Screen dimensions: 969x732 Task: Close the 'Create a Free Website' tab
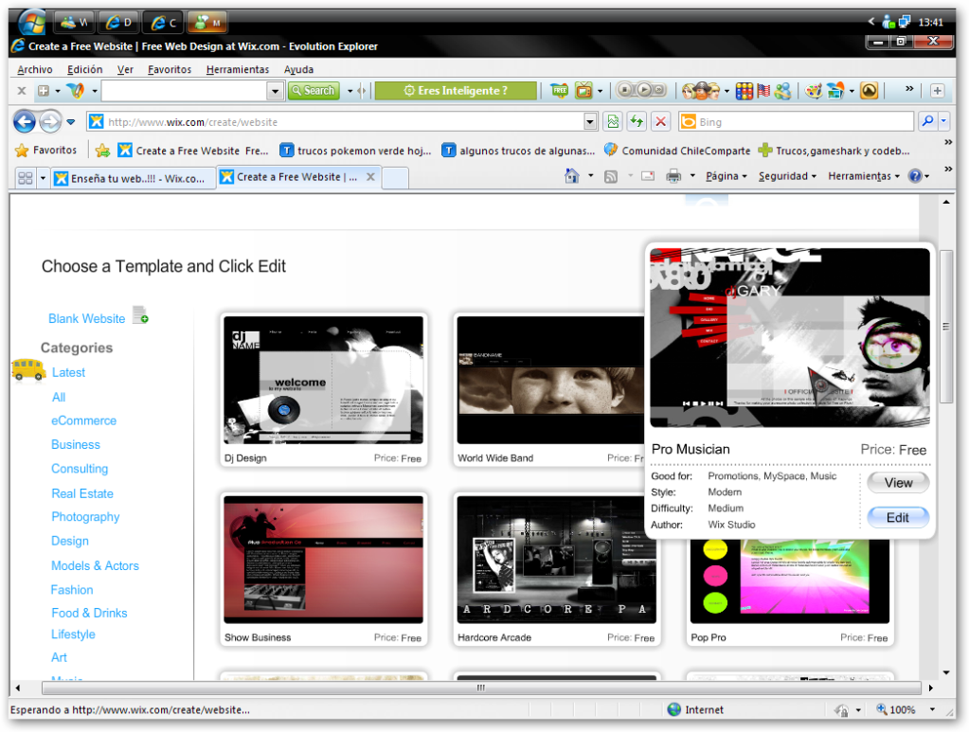coord(370,177)
